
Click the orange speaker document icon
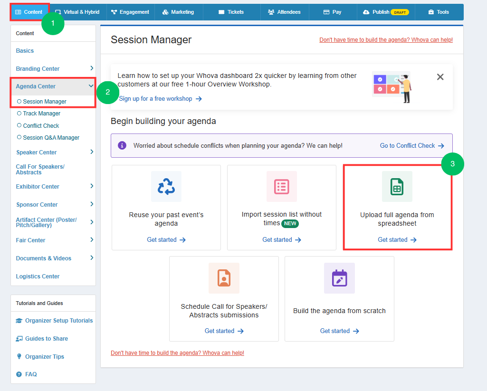[x=224, y=278]
